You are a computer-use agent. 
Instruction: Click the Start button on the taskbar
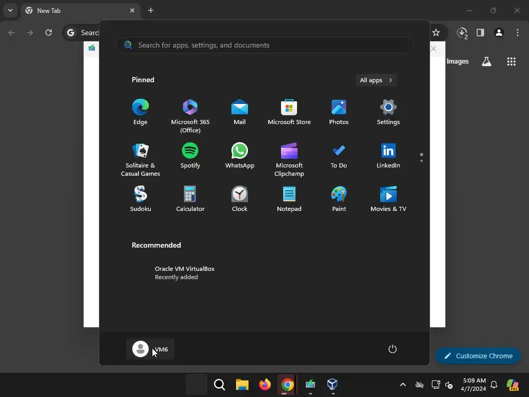pos(197,385)
